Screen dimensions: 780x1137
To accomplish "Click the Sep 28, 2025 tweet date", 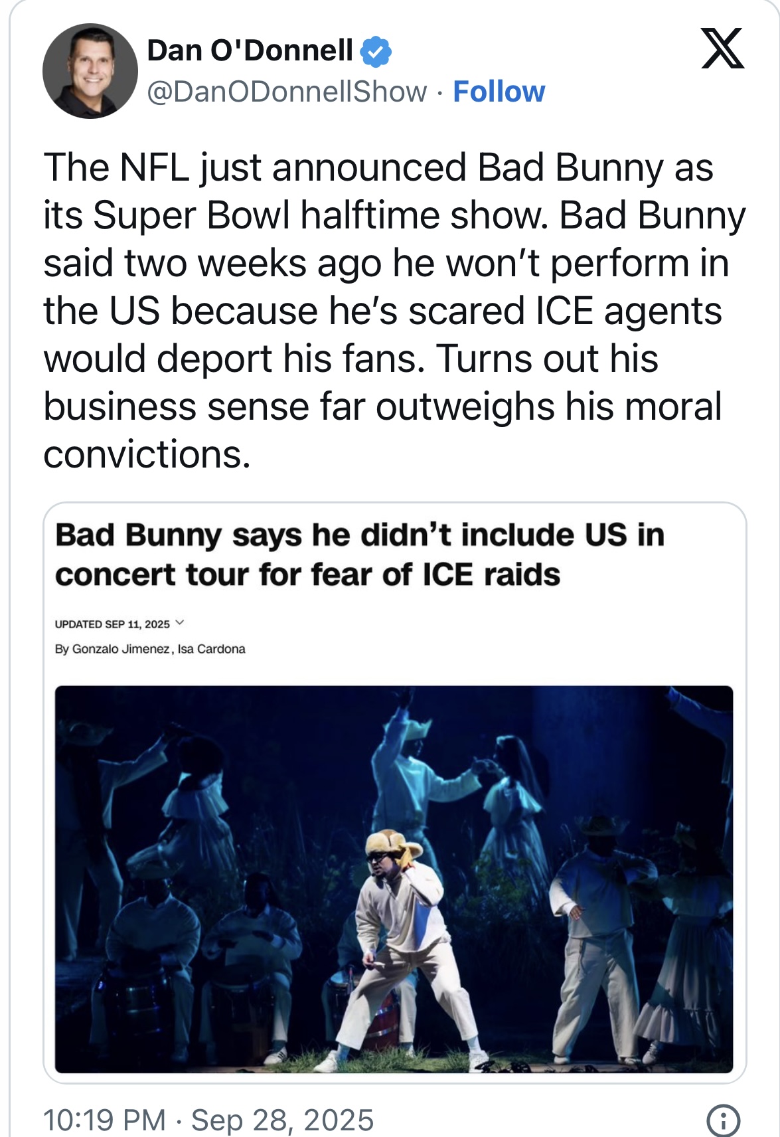I will click(282, 1120).
